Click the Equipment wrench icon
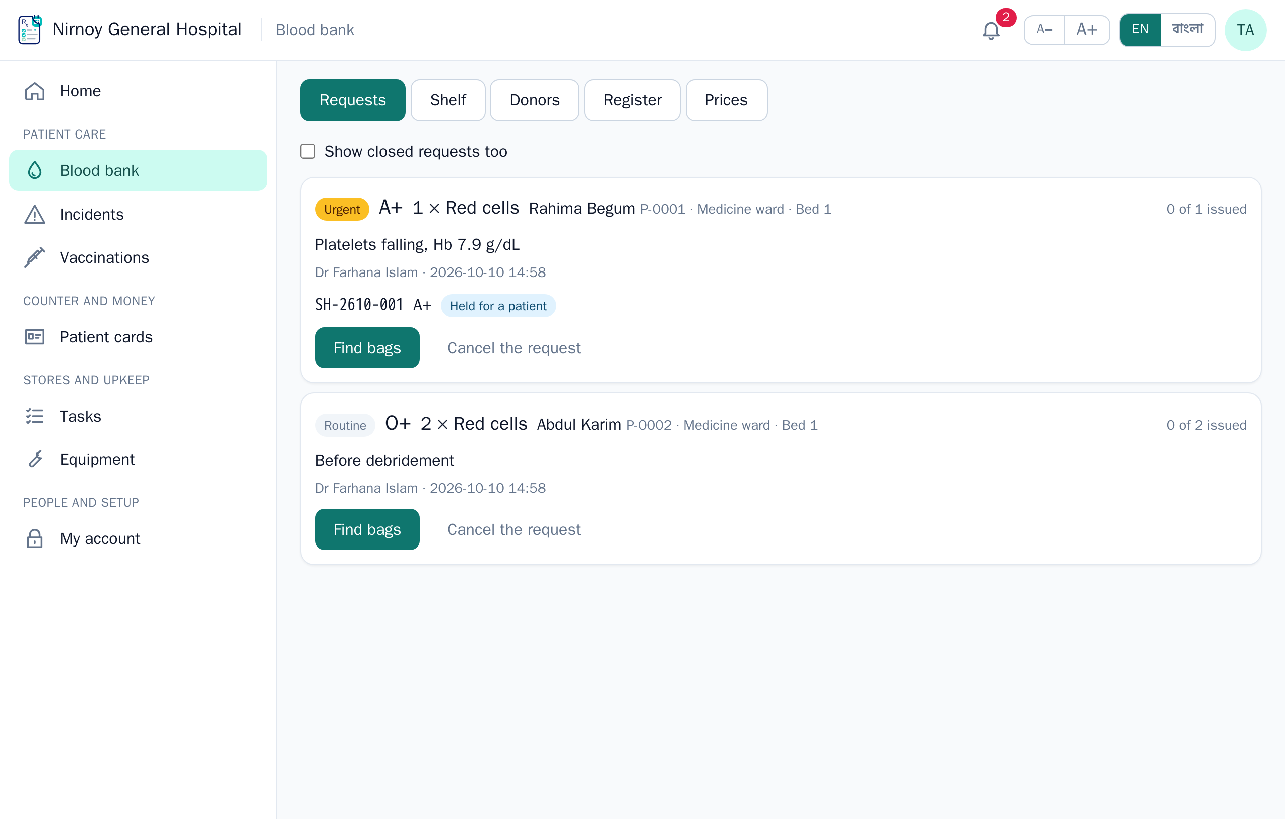This screenshot has width=1285, height=819. pos(35,459)
